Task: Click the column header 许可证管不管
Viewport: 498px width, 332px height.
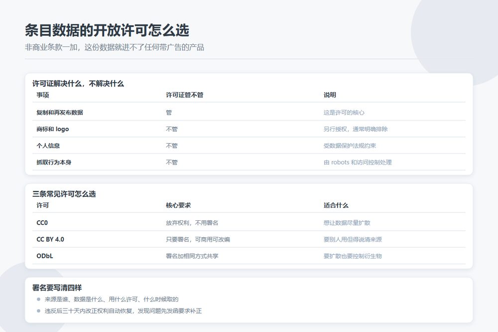Action: (x=185, y=95)
